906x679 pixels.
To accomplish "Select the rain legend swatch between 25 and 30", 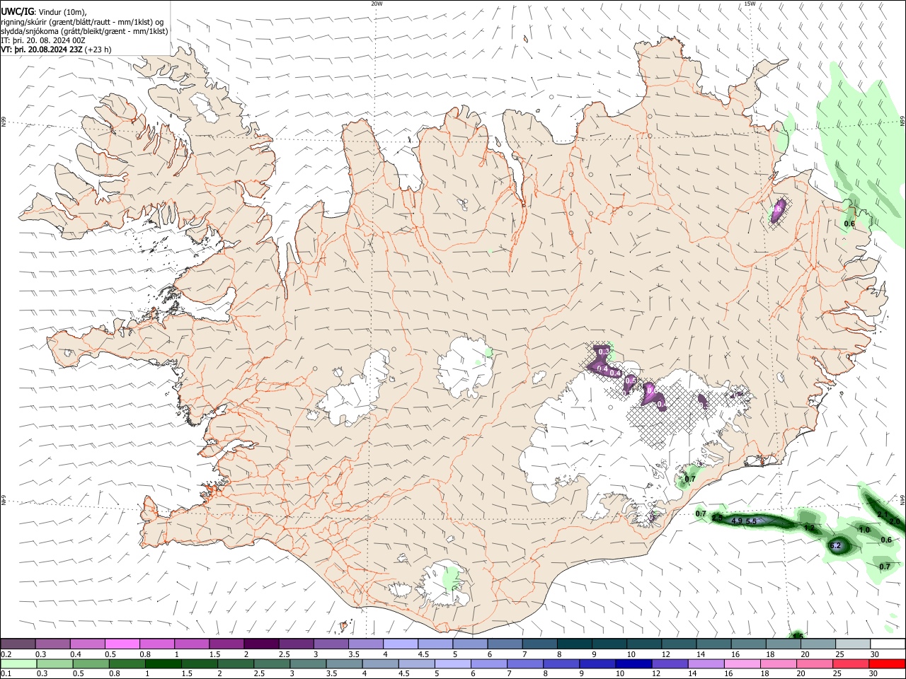I will coord(852,663).
